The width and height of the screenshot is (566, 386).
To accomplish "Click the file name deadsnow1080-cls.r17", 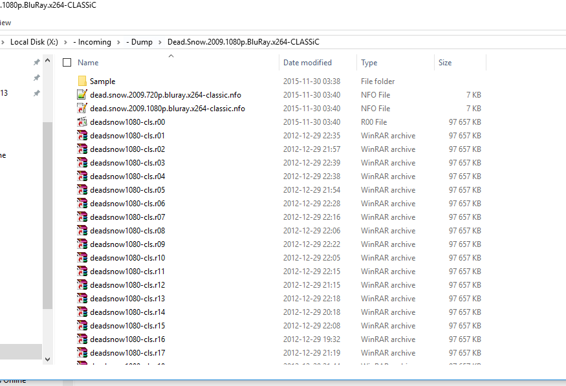I will [127, 353].
